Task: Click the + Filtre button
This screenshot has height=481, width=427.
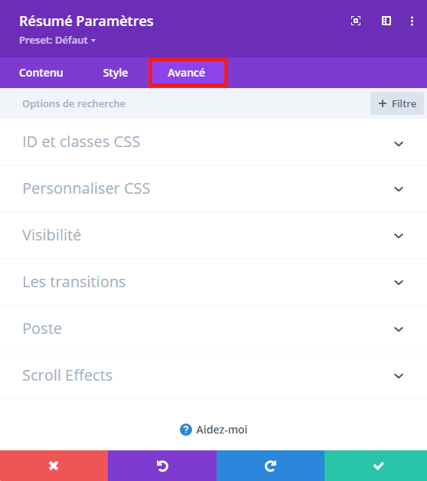Action: [x=397, y=103]
